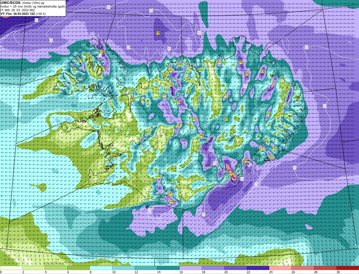Click the legend scale label 14

pos(159,272)
